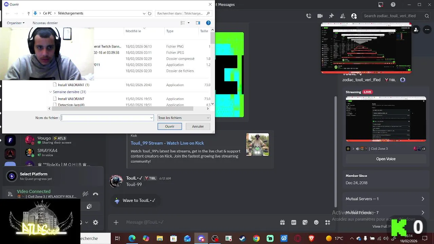
Task: Open Chrome from the taskbar
Action: point(256,239)
